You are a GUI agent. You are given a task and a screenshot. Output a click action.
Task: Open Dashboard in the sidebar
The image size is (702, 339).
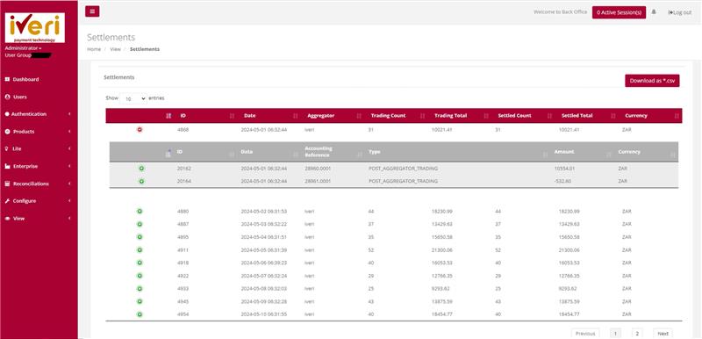coord(25,79)
